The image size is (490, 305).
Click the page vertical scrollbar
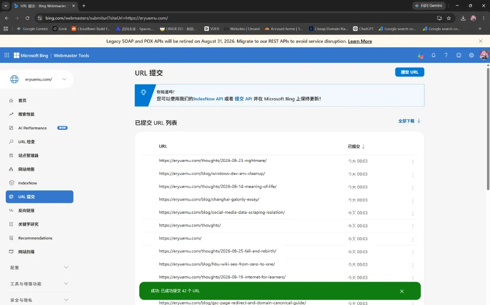[488, 129]
